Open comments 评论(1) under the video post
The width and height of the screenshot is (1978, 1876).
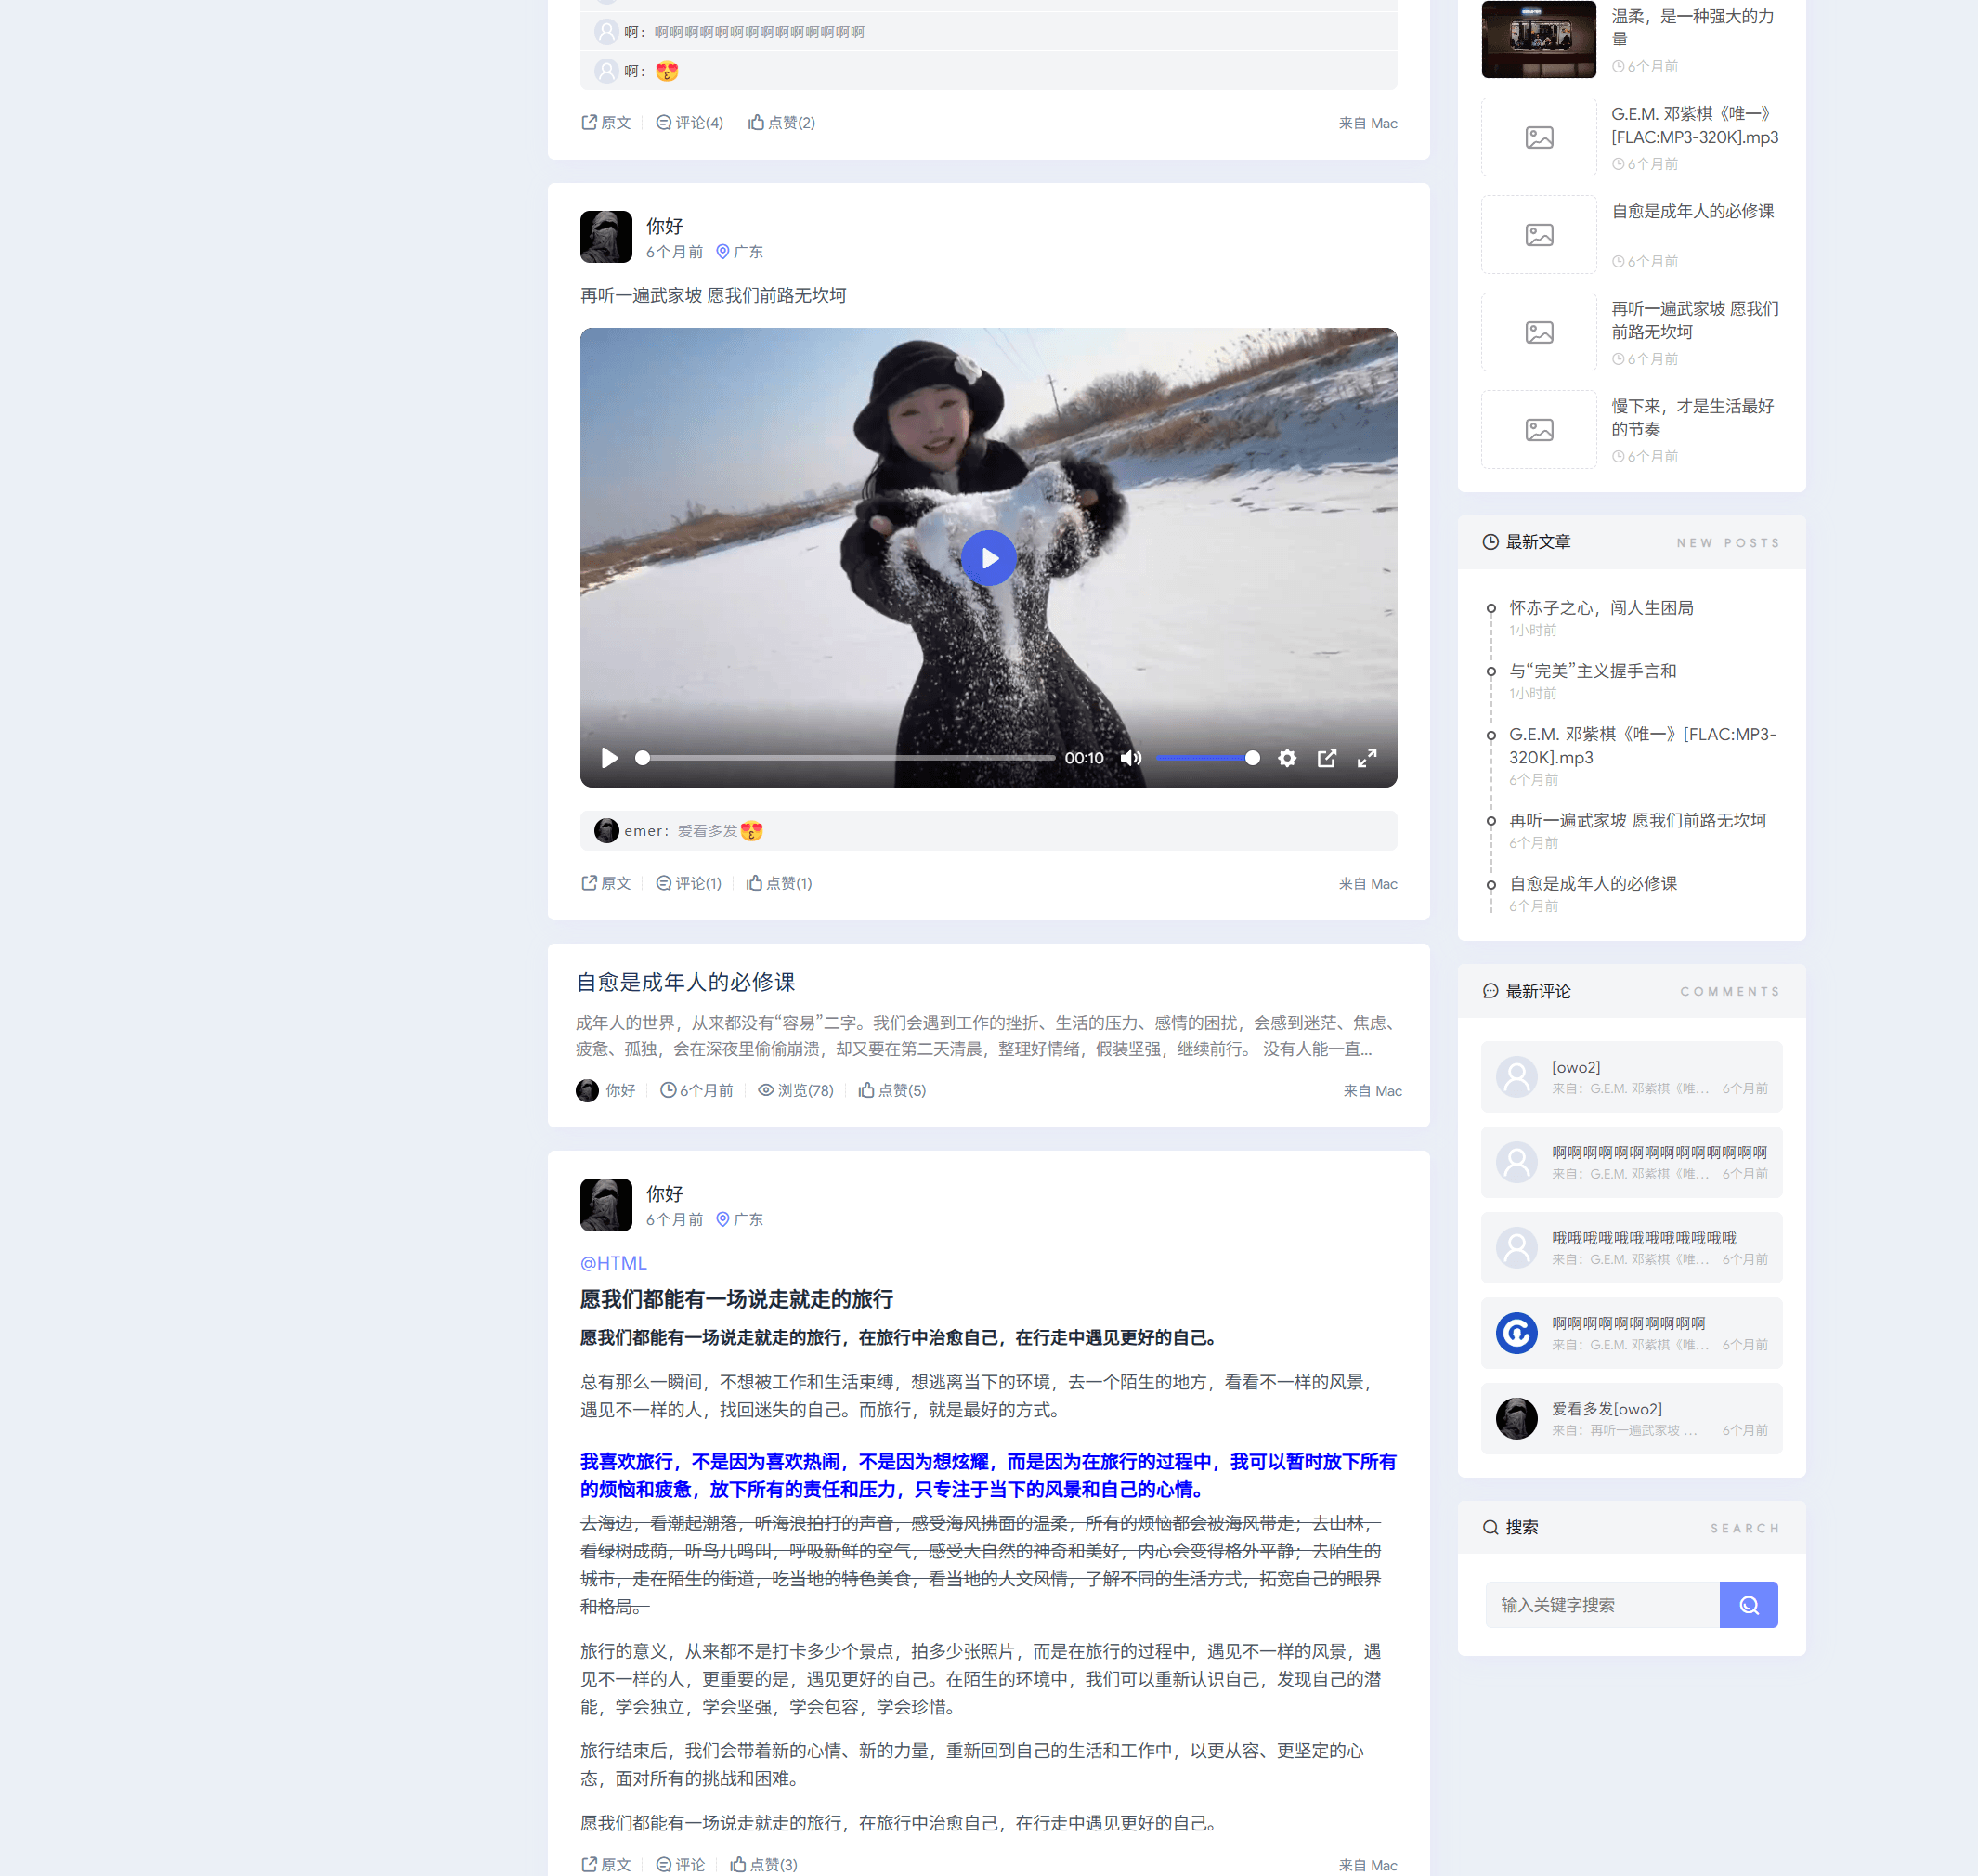pos(688,883)
